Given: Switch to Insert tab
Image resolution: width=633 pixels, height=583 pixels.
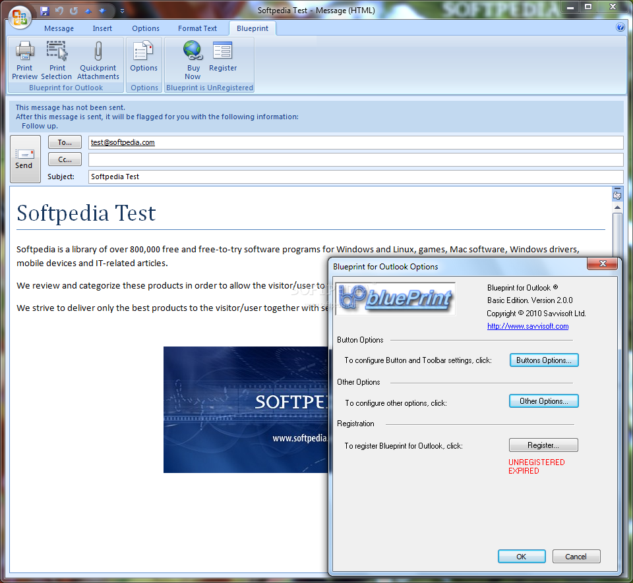Looking at the screenshot, I should 102,28.
